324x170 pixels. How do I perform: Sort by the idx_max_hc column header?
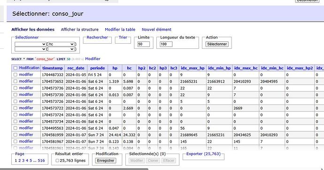click(246, 68)
